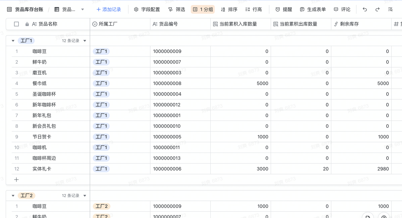Tick the select-all checkbox in header
This screenshot has height=218, width=402.
tap(17, 24)
